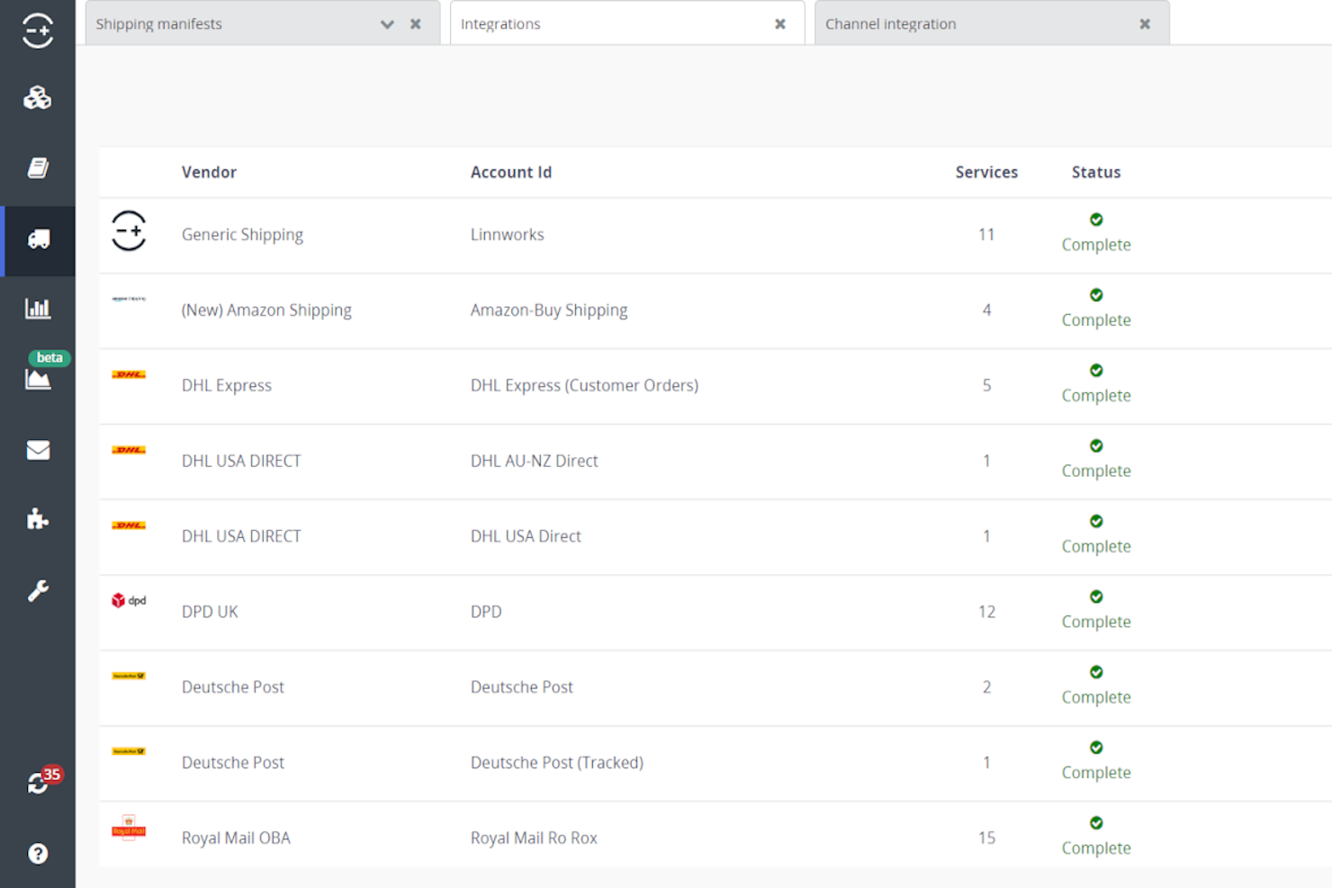Select the DPD account id cell

point(486,612)
